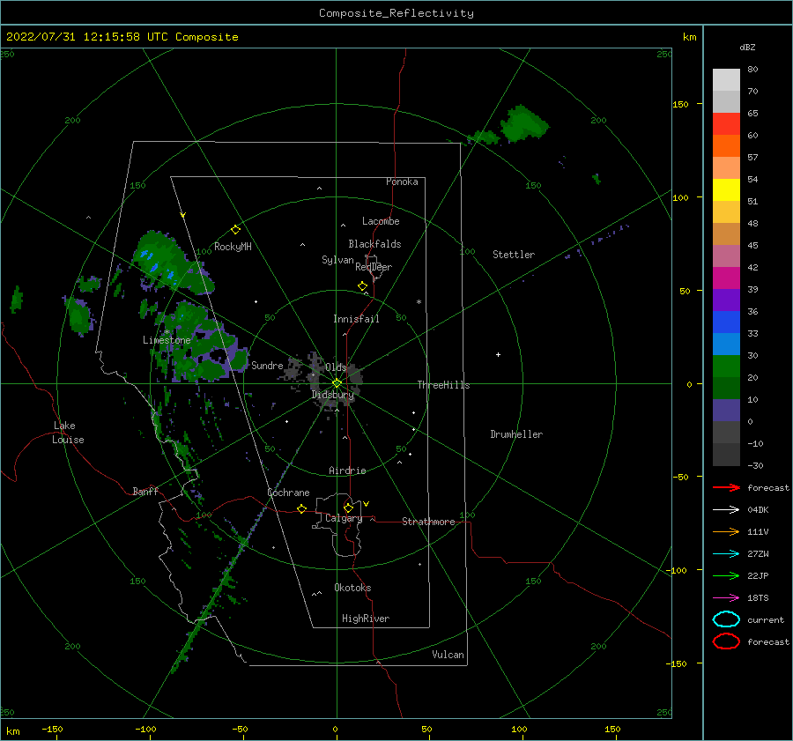Click the yellow 54 dBZ color swatch
This screenshot has width=793, height=741.
[x=726, y=190]
